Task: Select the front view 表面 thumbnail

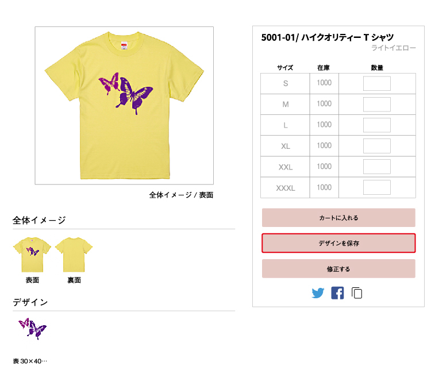Action: pyautogui.click(x=32, y=255)
